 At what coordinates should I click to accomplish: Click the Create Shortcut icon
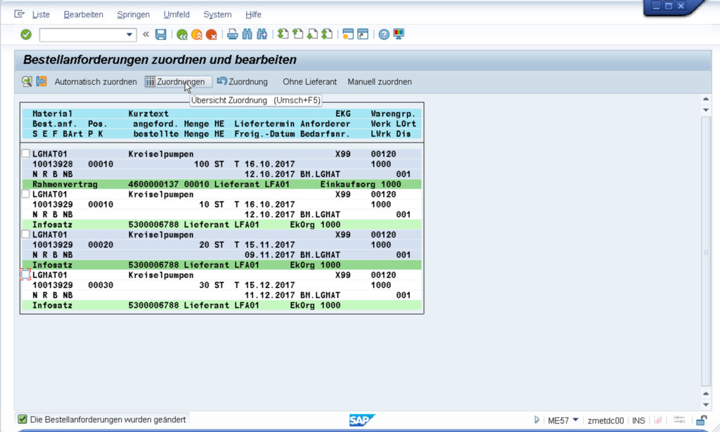pos(363,34)
